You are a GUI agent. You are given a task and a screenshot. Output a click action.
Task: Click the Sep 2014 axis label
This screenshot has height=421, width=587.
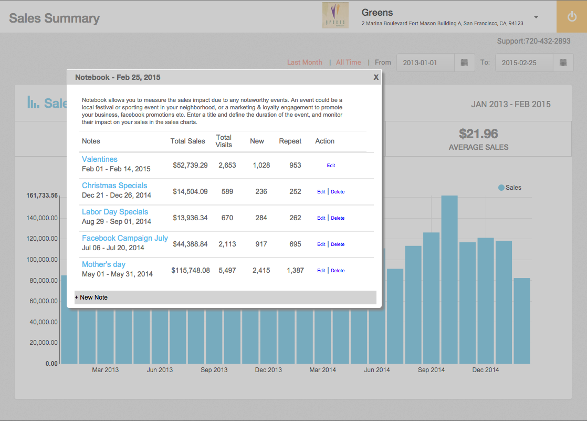[x=431, y=369]
